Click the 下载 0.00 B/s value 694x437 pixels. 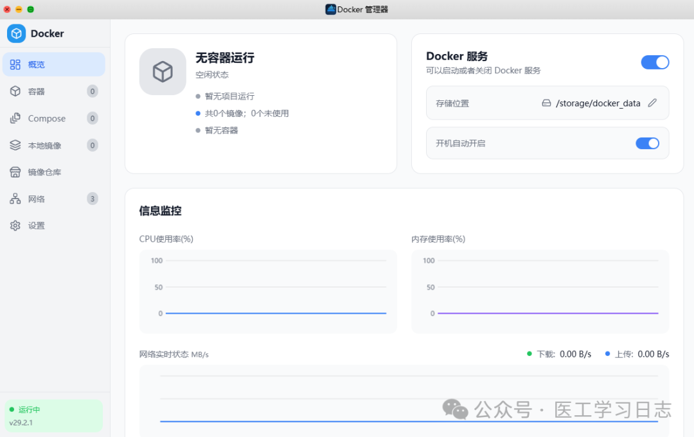[575, 354]
